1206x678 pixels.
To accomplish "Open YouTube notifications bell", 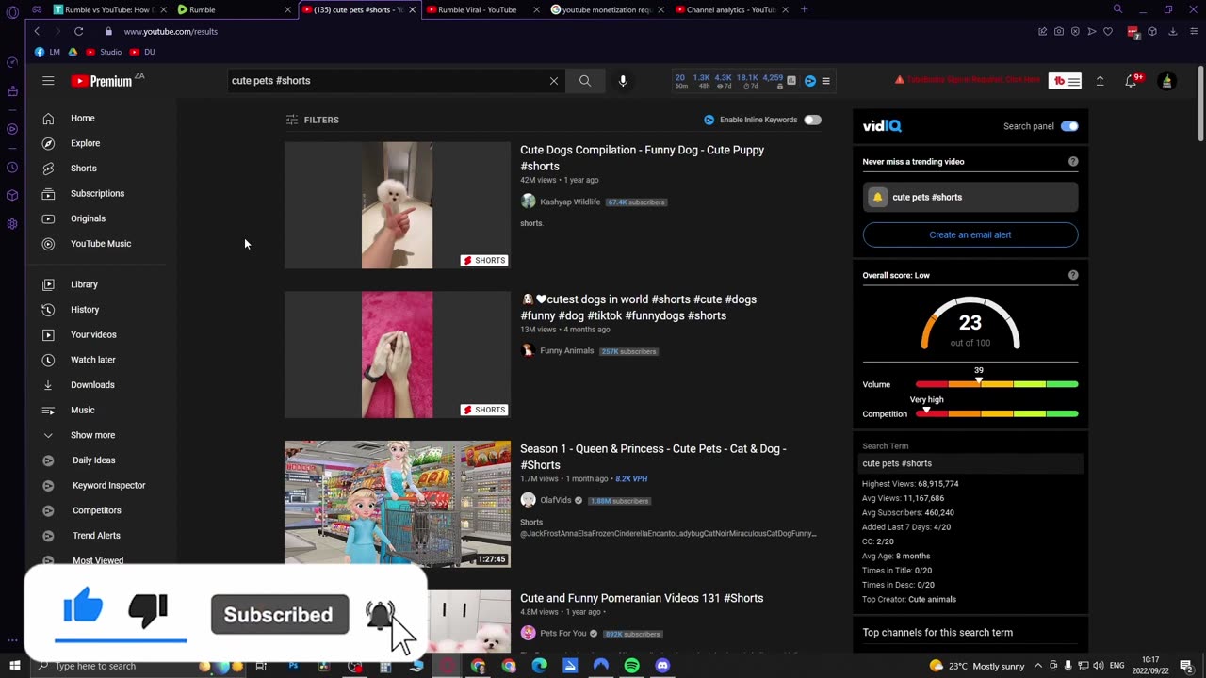I will click(x=1132, y=81).
